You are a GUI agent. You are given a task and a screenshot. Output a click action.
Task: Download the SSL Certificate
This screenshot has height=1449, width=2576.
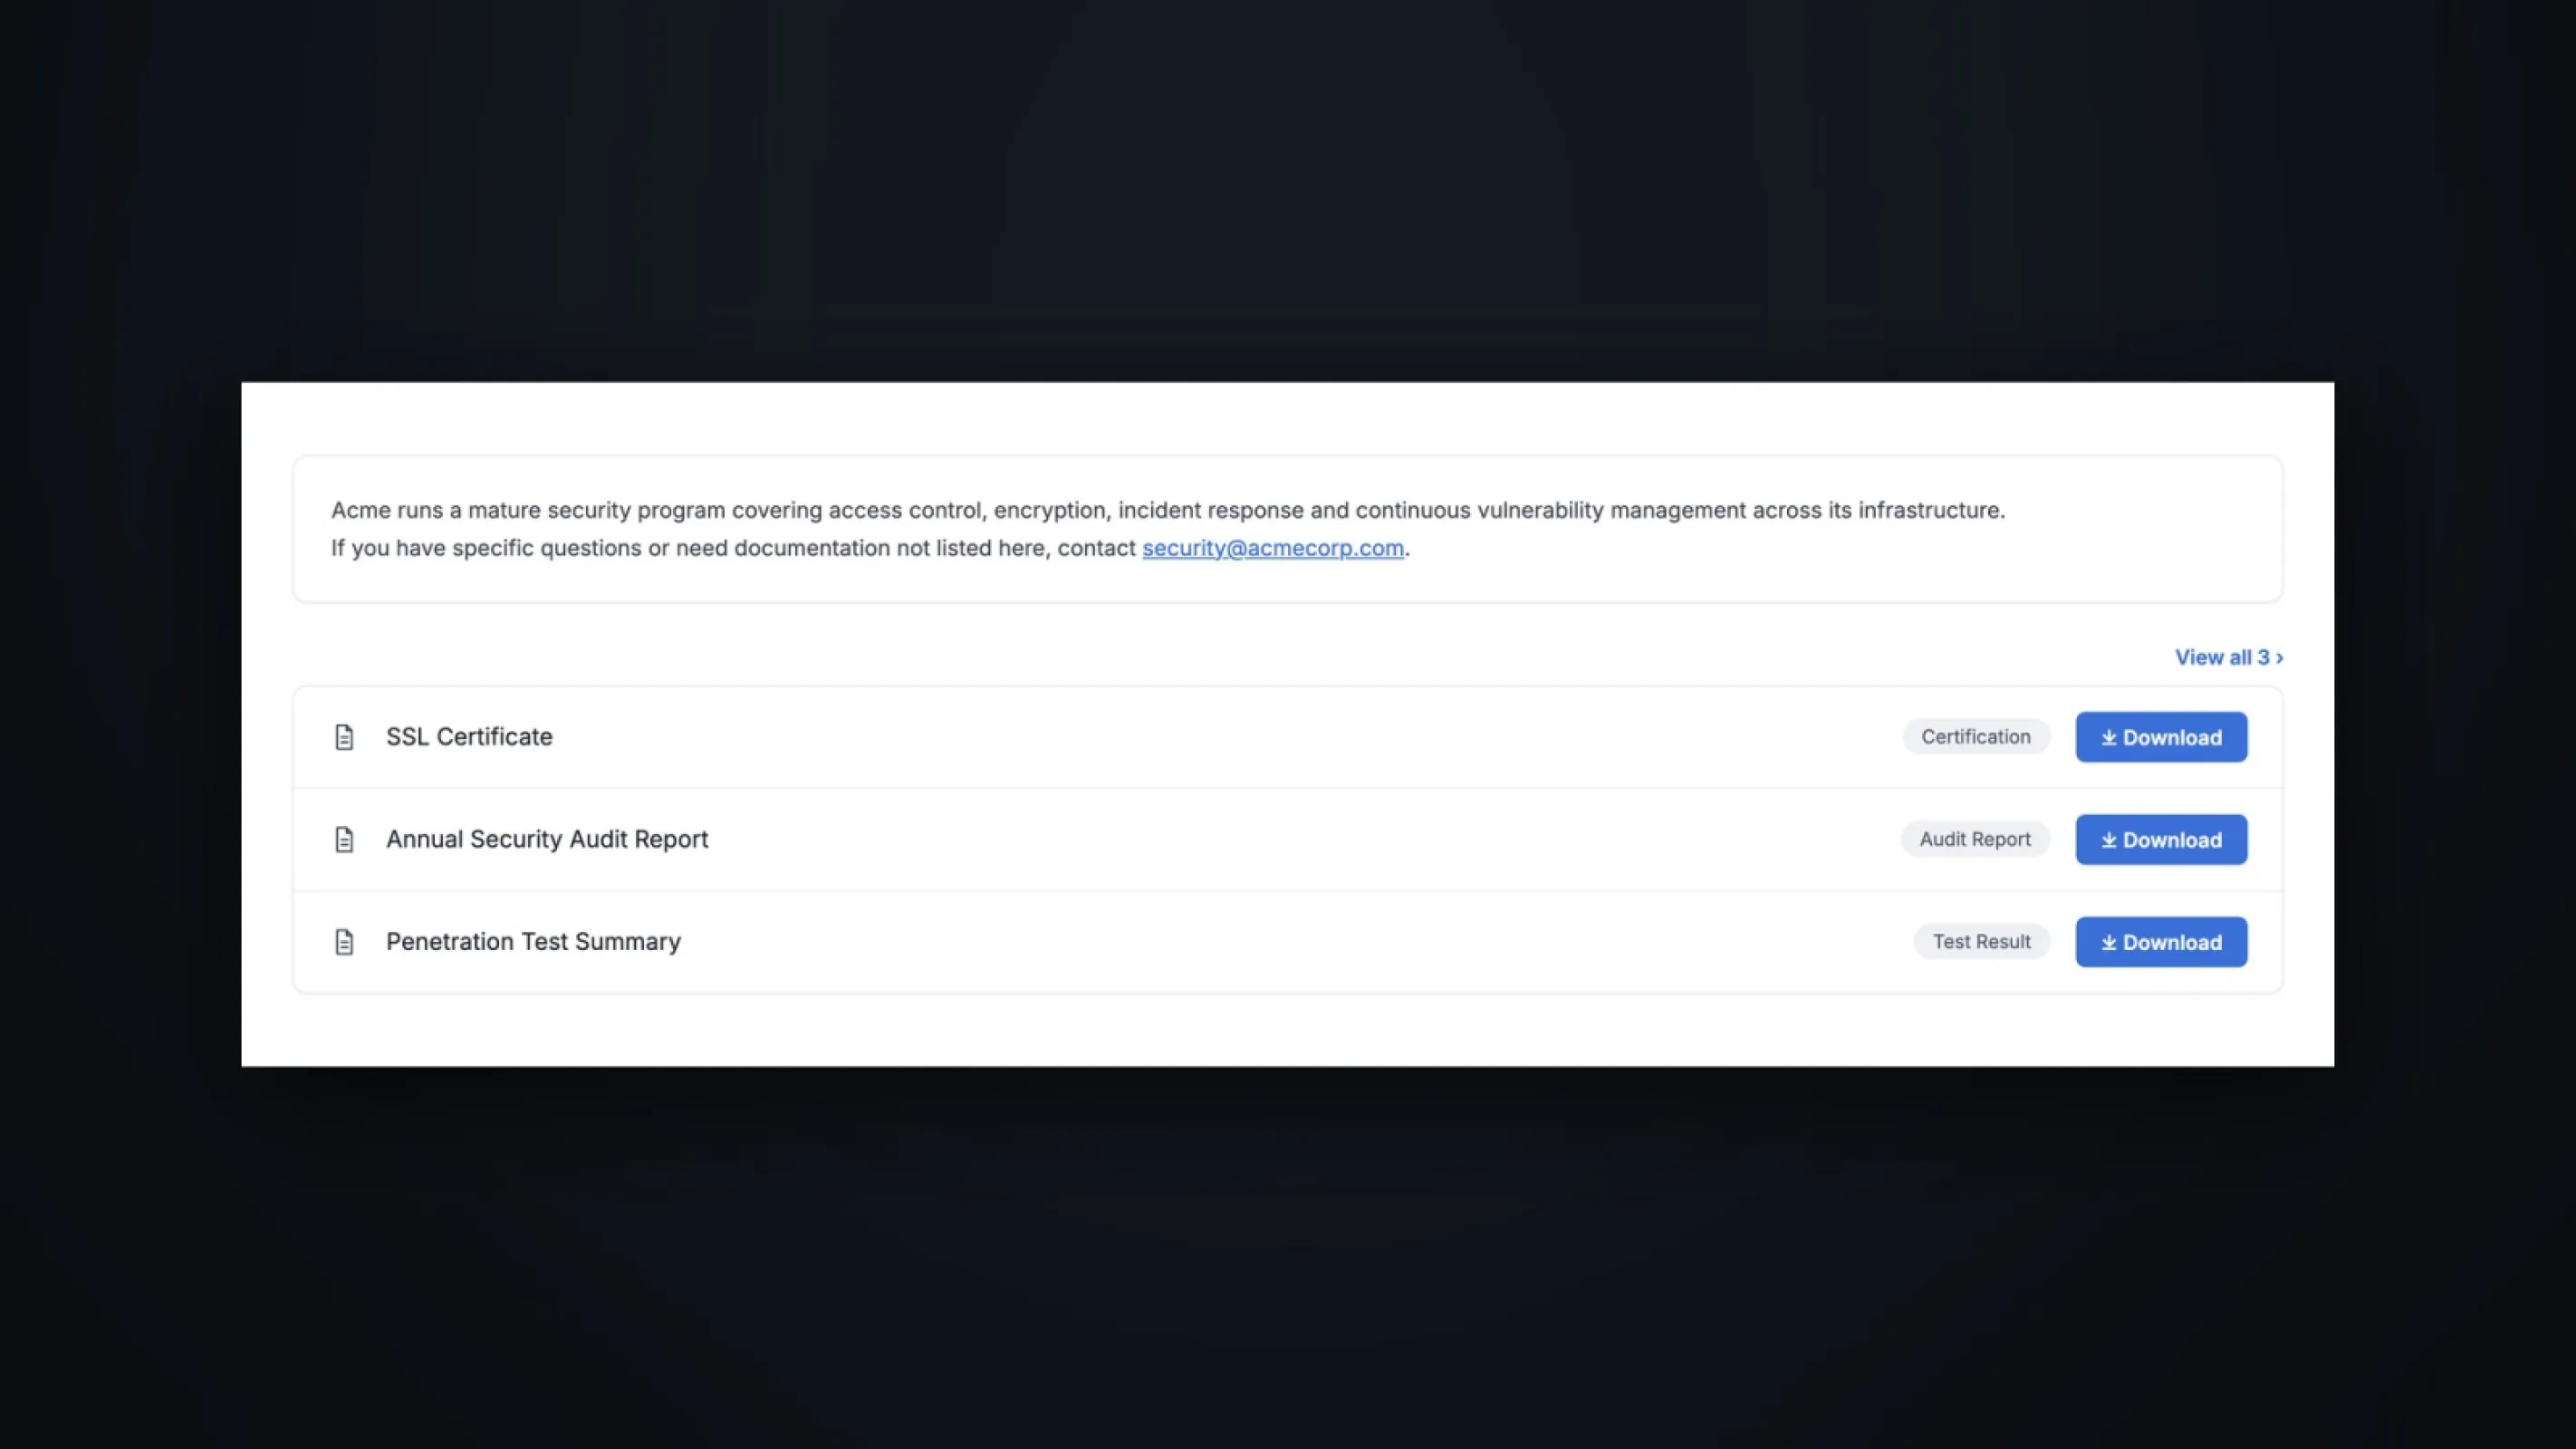click(x=2161, y=737)
